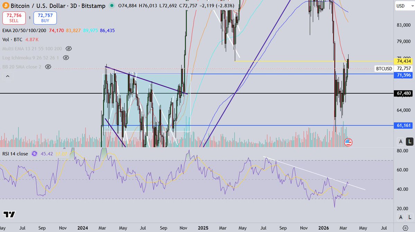Show the Multi EMA 13 21 55 indicator
The height and width of the screenshot is (232, 415).
[x=69, y=49]
